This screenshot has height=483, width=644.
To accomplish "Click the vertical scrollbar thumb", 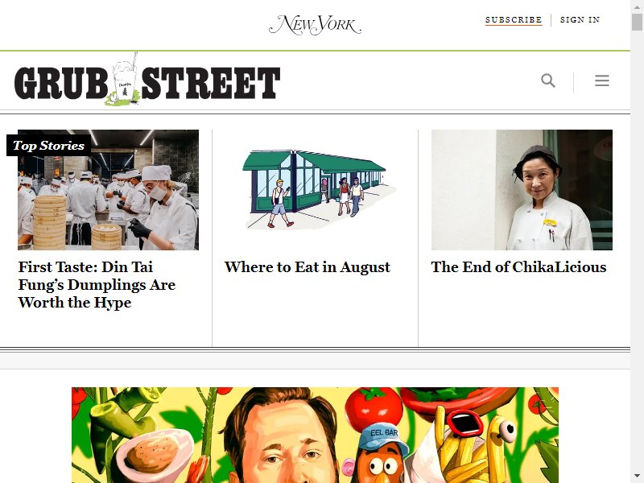I will [637, 22].
